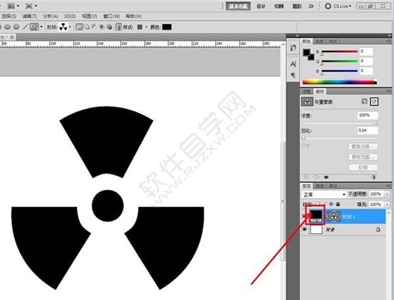The width and height of the screenshot is (394, 300).
Task: Click the 颜色 black color swatch in options bar
Action: [x=167, y=27]
